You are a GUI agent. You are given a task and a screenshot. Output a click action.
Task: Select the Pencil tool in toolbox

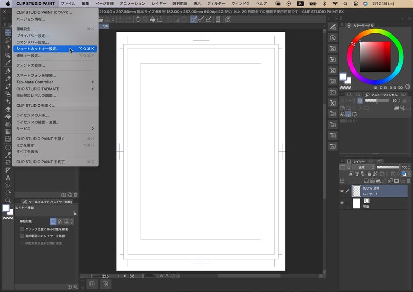tap(8, 79)
